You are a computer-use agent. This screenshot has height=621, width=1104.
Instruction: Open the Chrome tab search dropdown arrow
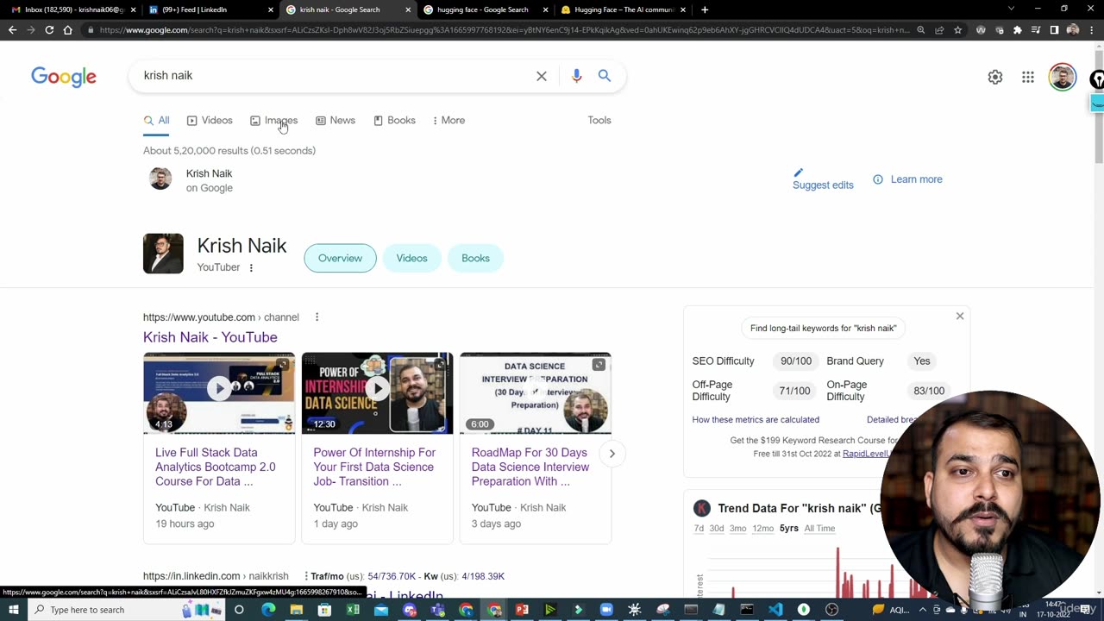point(1012,9)
